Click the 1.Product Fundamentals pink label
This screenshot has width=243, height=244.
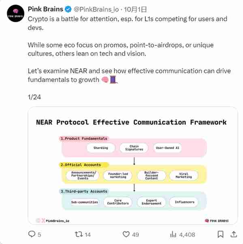(x=84, y=139)
